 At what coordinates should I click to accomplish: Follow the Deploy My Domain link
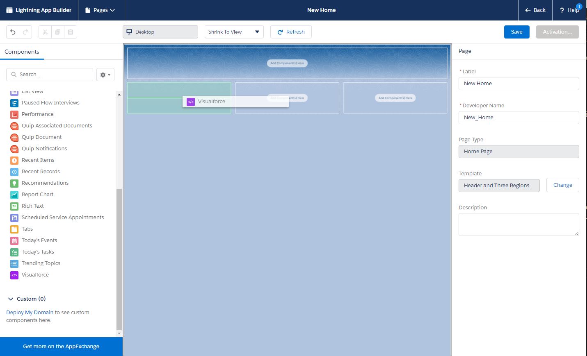coord(30,313)
